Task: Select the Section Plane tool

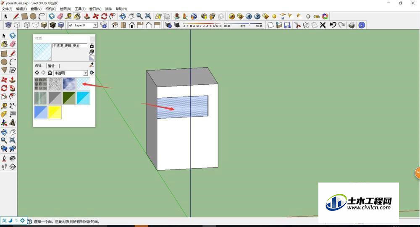Action: coord(12,167)
